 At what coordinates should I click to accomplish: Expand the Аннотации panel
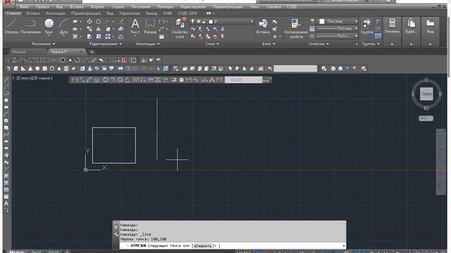[x=147, y=44]
